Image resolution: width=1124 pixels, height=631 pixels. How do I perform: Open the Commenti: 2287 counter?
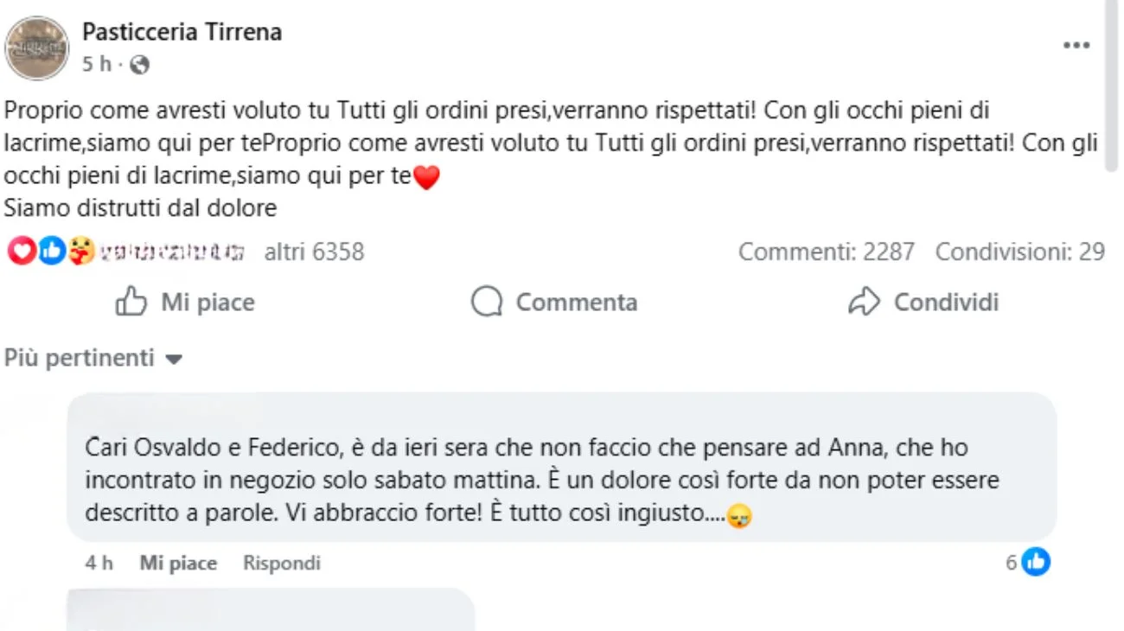tap(827, 251)
